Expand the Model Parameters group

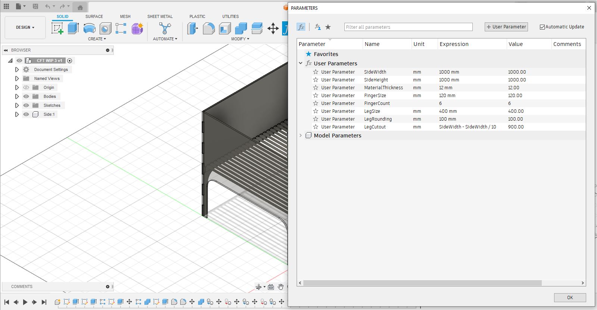tap(301, 136)
